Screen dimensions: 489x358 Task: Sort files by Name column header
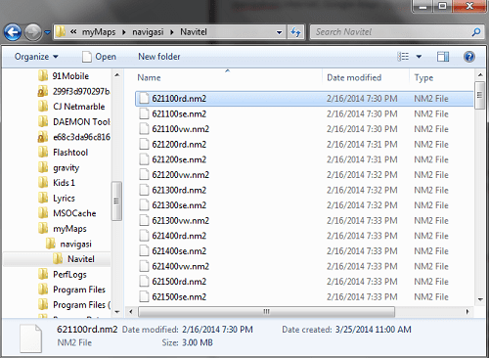tap(149, 77)
